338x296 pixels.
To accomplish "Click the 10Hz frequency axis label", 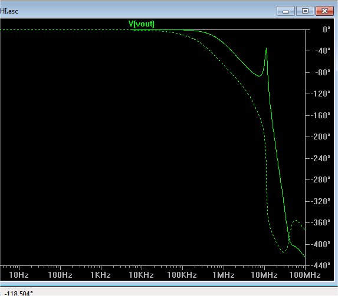I will (x=19, y=275).
